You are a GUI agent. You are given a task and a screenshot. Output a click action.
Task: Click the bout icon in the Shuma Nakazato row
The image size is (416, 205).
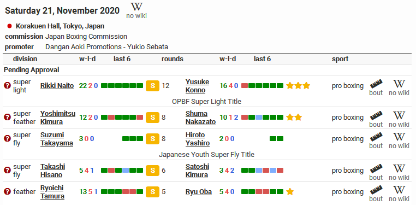(x=376, y=119)
